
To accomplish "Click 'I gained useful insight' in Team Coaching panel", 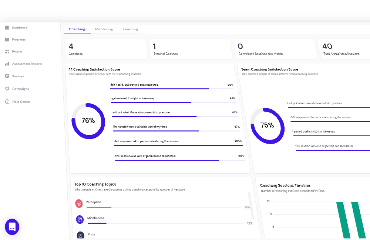I will 314,132.
